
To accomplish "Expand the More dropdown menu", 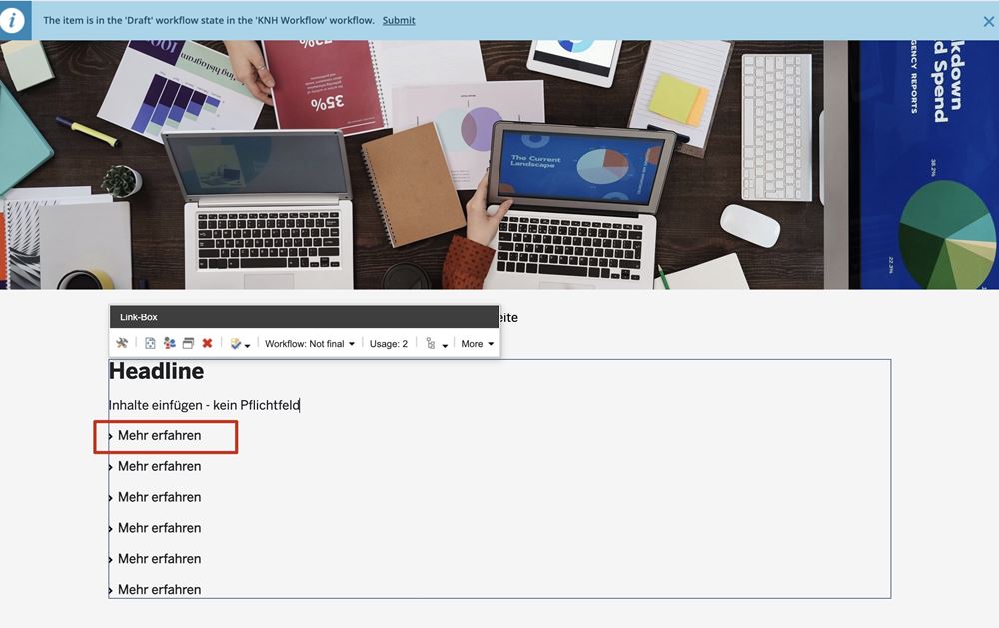I will pos(478,344).
